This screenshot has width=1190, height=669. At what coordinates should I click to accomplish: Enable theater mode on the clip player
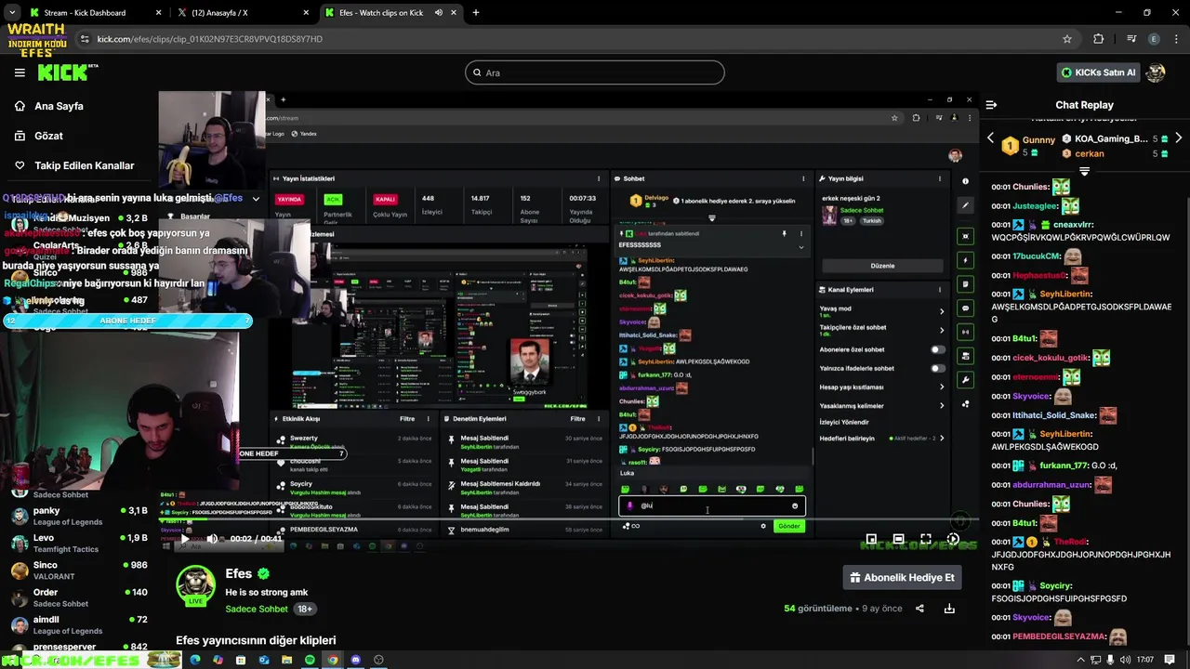pyautogui.click(x=898, y=539)
